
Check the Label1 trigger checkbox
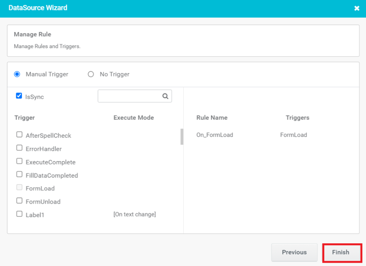19,214
